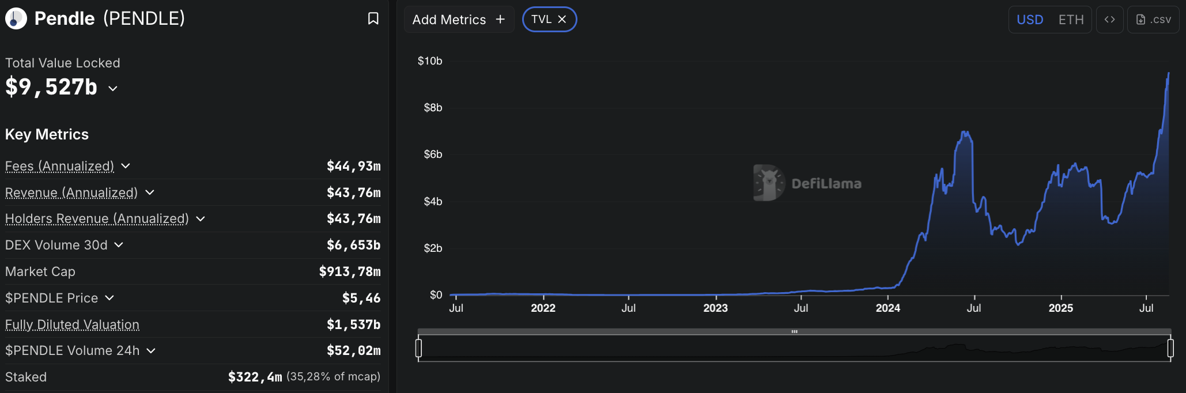Click the right handle of time range slider
Image resolution: width=1186 pixels, height=393 pixels.
1170,348
